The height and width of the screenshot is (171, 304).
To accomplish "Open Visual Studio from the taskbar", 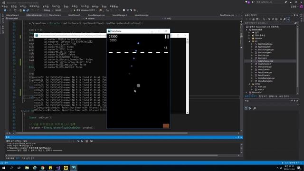I will tap(58, 168).
